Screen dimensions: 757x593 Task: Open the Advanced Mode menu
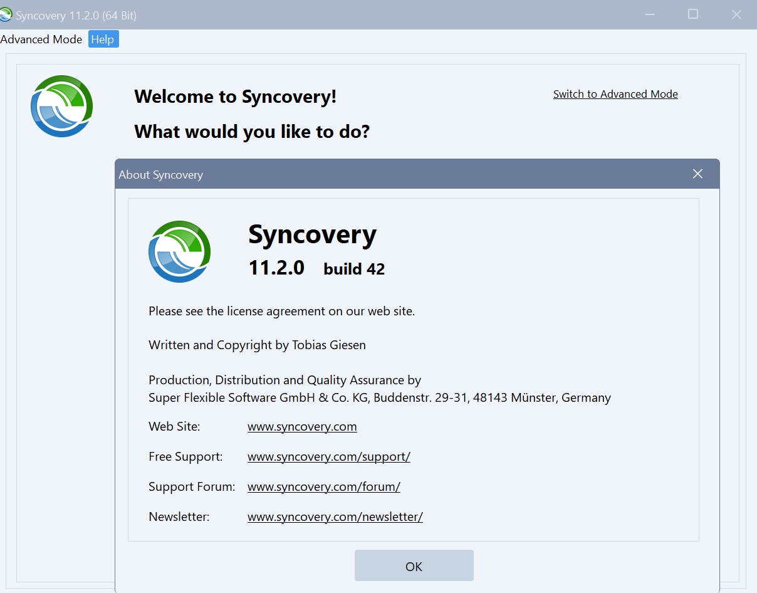(x=41, y=39)
